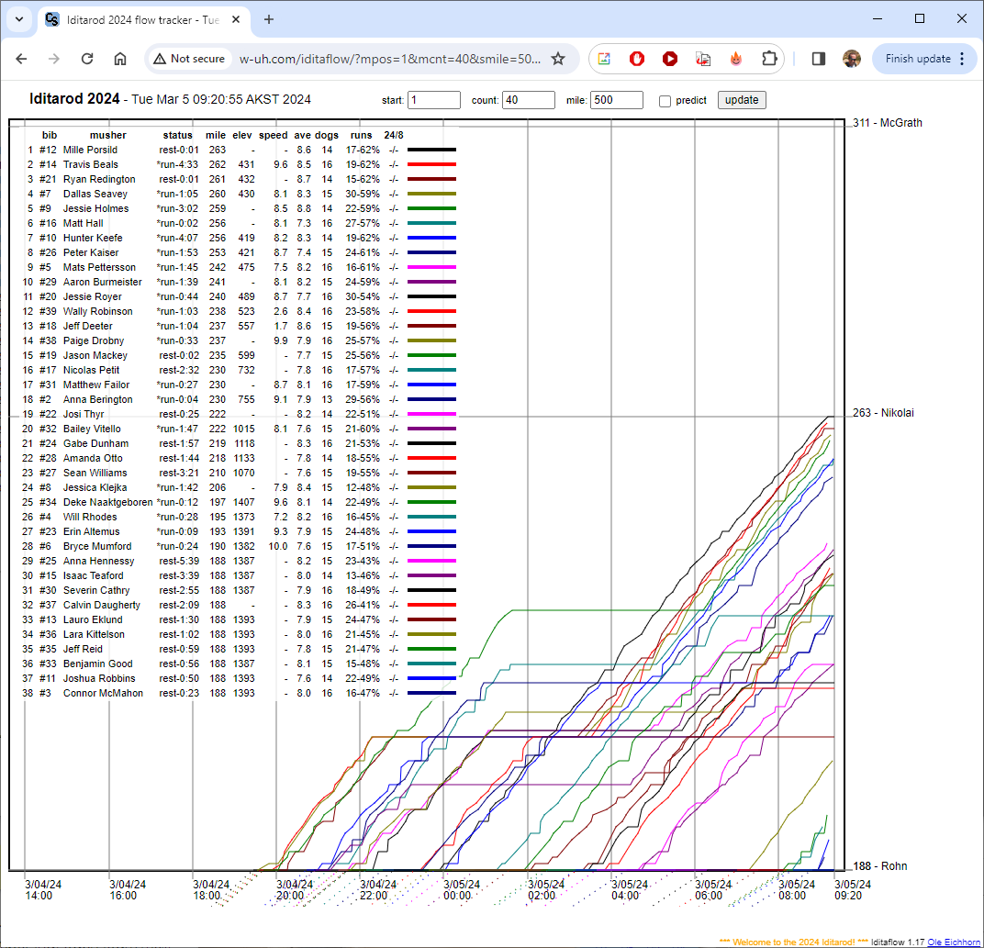The width and height of the screenshot is (984, 948).
Task: Focus the start input field
Action: (433, 100)
